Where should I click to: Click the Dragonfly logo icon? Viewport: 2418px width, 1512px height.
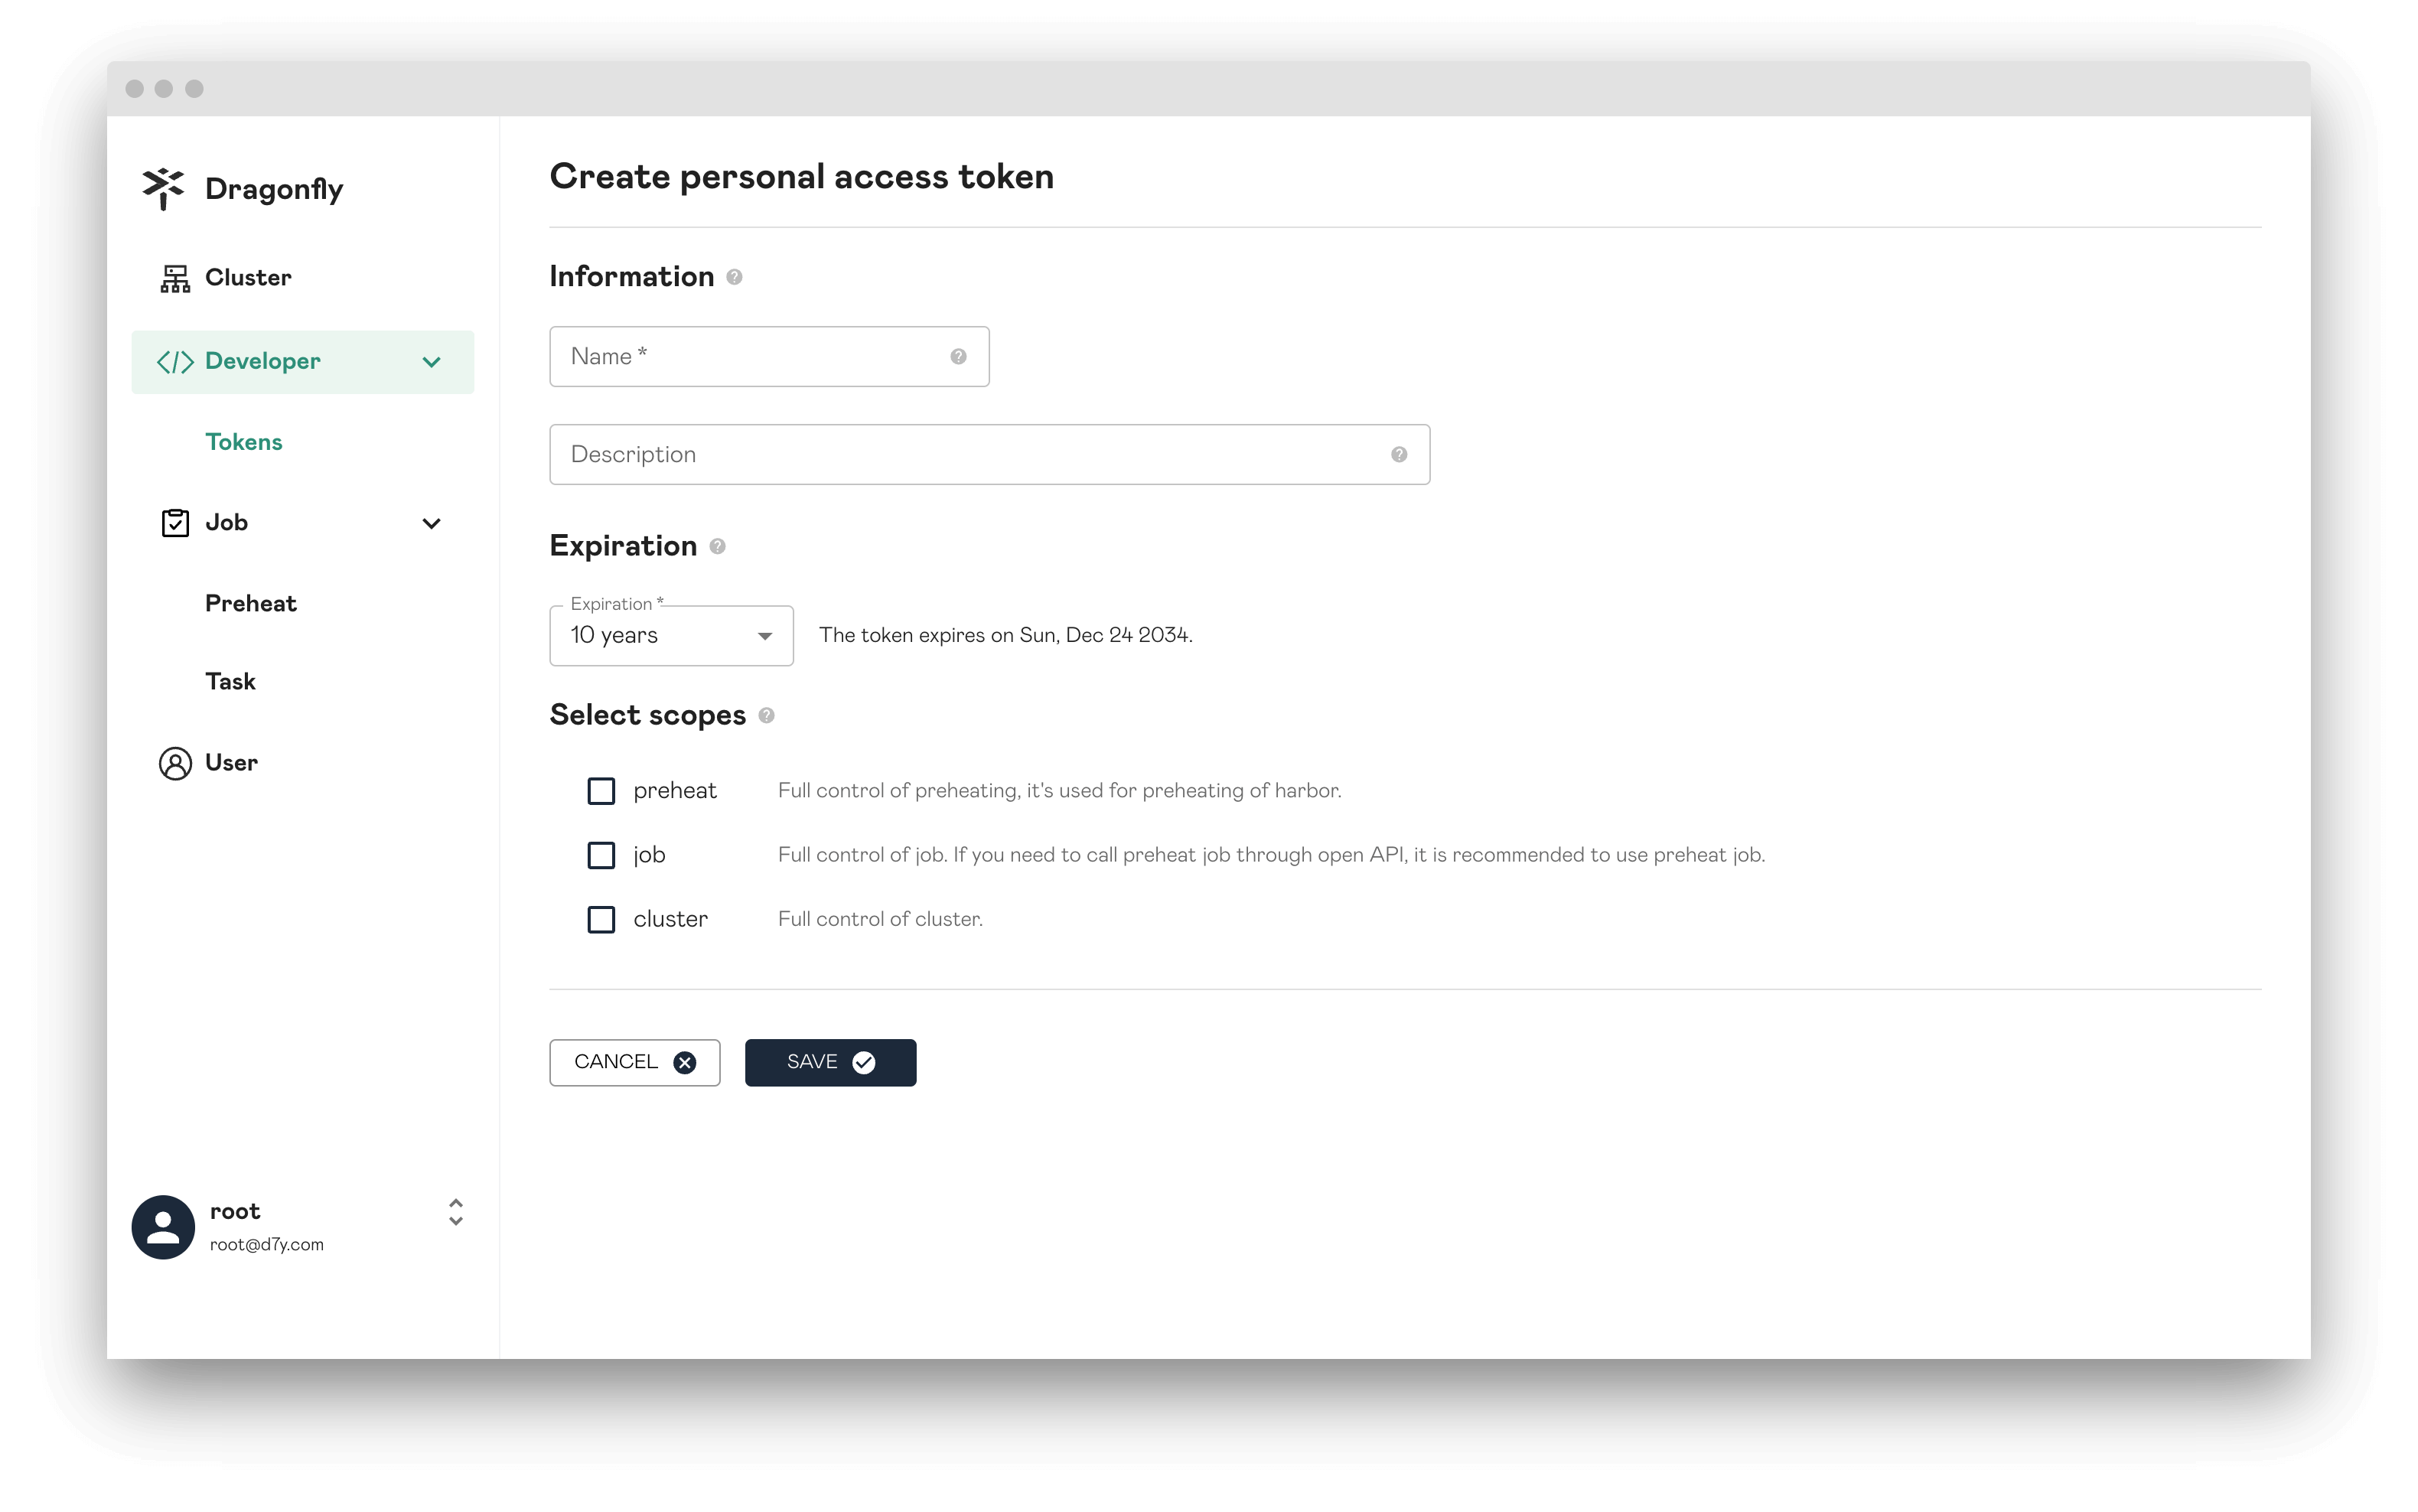[162, 187]
